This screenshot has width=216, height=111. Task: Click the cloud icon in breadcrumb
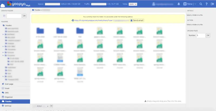coord(33,10)
